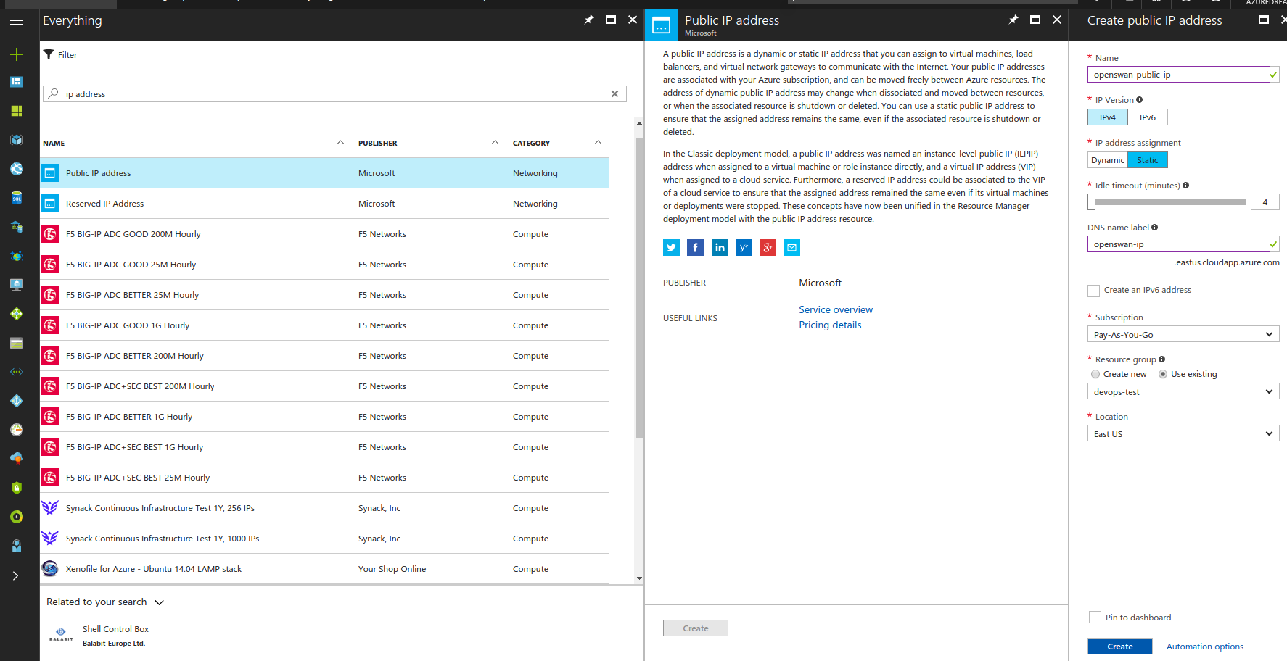
Task: Open the Subscription Pay-As-You-Go dropdown
Action: pyautogui.click(x=1183, y=334)
